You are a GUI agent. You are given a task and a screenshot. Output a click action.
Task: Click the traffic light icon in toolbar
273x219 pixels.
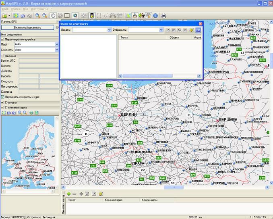[x=93, y=16]
